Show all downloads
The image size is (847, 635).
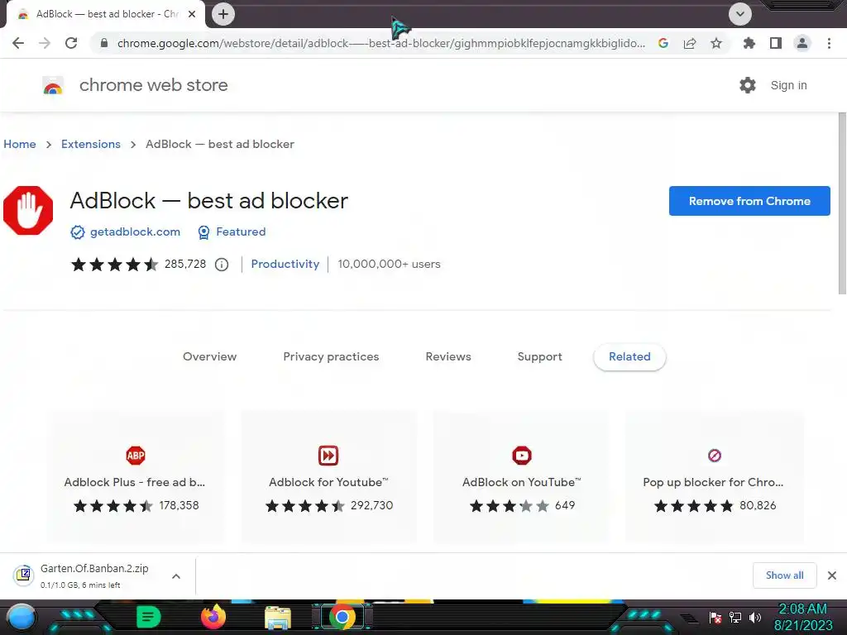(x=784, y=575)
